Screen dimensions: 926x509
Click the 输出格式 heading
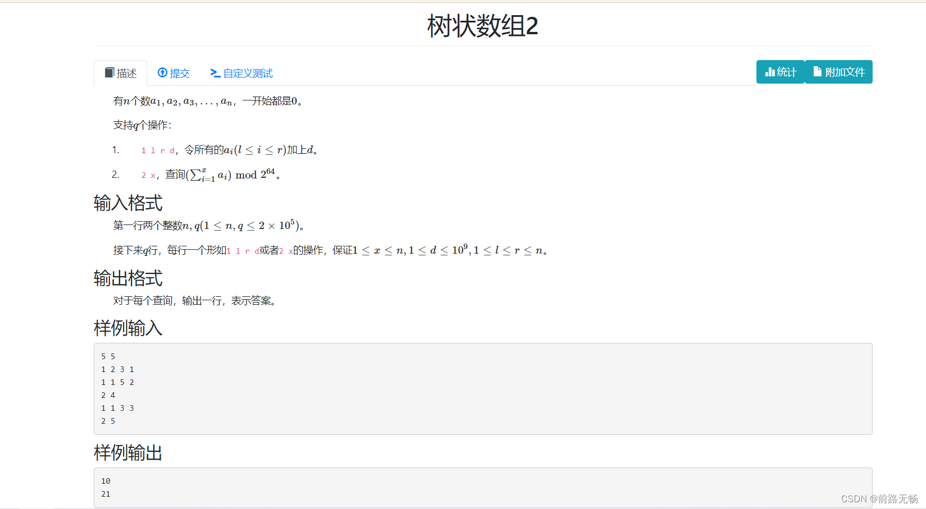click(128, 278)
